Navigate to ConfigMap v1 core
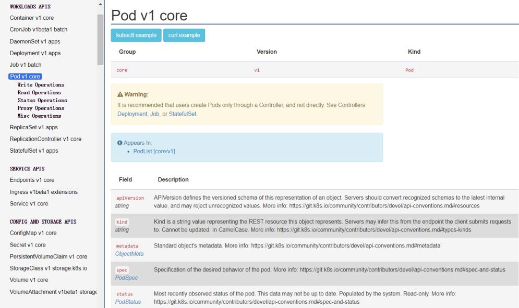 (33, 233)
